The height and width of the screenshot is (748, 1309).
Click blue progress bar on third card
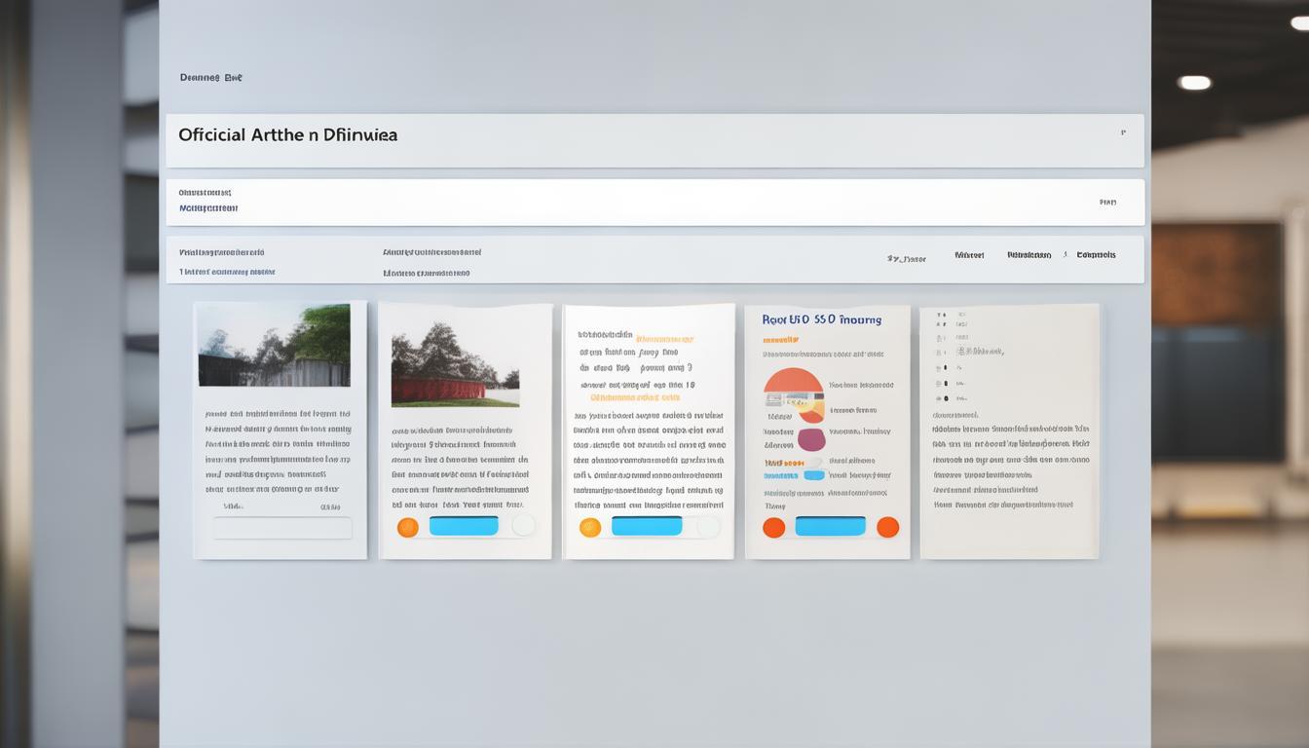[x=647, y=526]
